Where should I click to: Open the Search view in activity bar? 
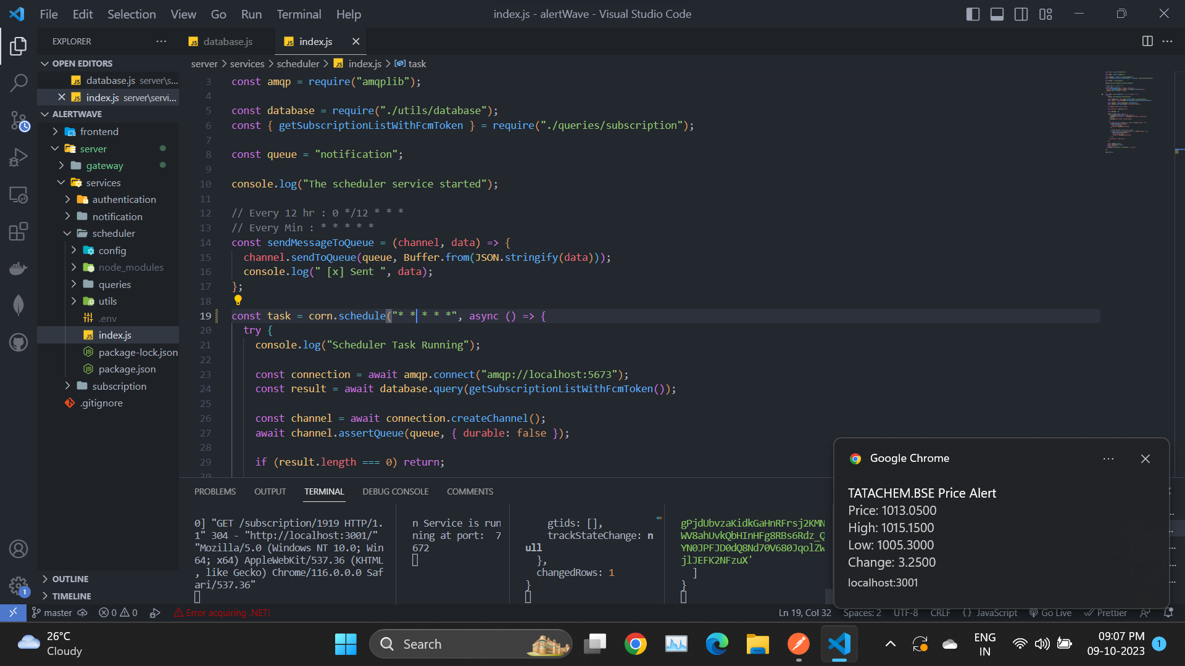pos(19,83)
